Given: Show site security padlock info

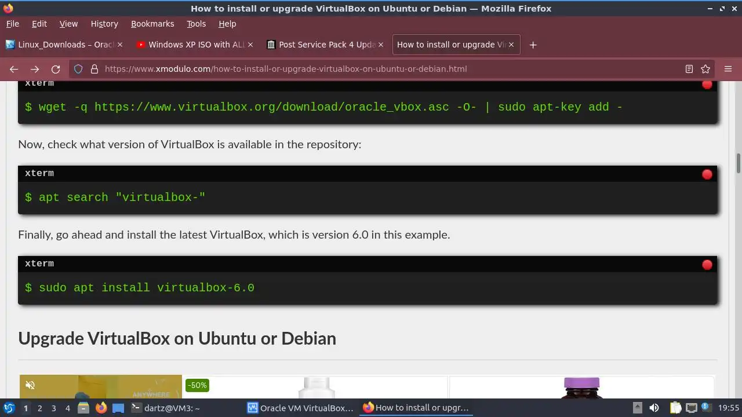Looking at the screenshot, I should click(x=94, y=69).
